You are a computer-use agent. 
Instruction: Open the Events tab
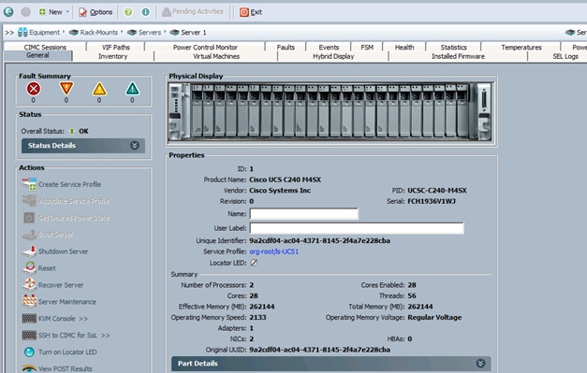[x=329, y=47]
